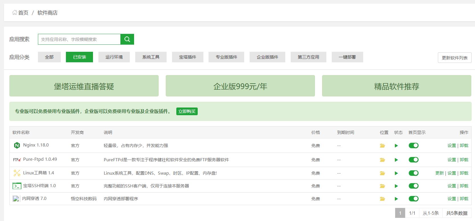475x221 pixels.
Task: Click the 悟空科技数码 developer cell
Action: [x=84, y=199]
